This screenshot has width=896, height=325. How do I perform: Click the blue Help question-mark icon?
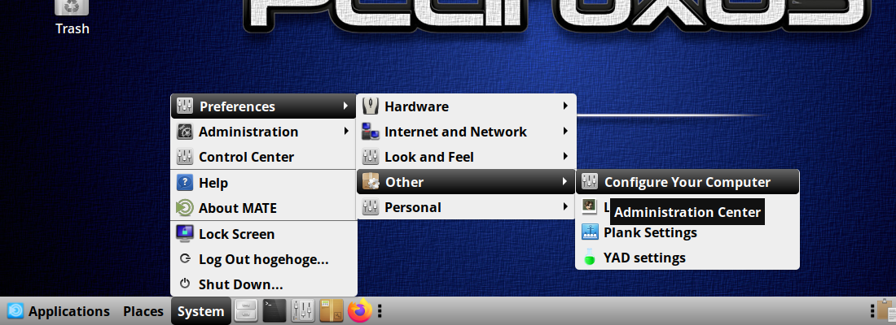185,183
